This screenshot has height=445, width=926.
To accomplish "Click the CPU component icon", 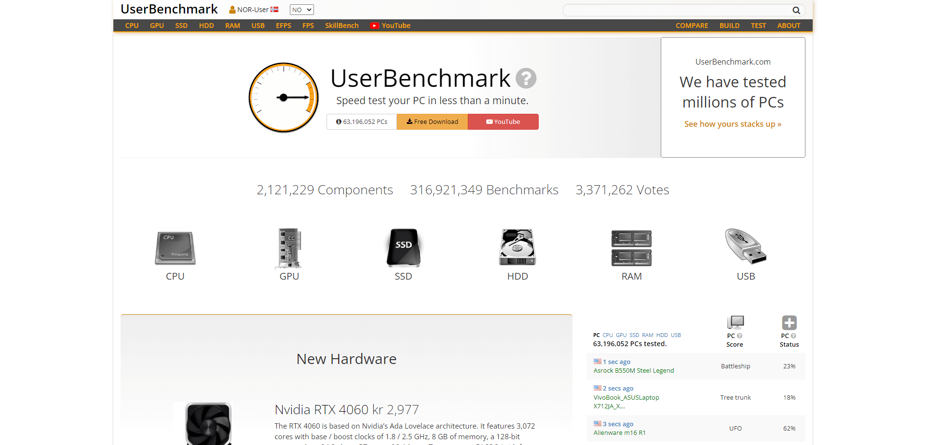I will (x=175, y=248).
